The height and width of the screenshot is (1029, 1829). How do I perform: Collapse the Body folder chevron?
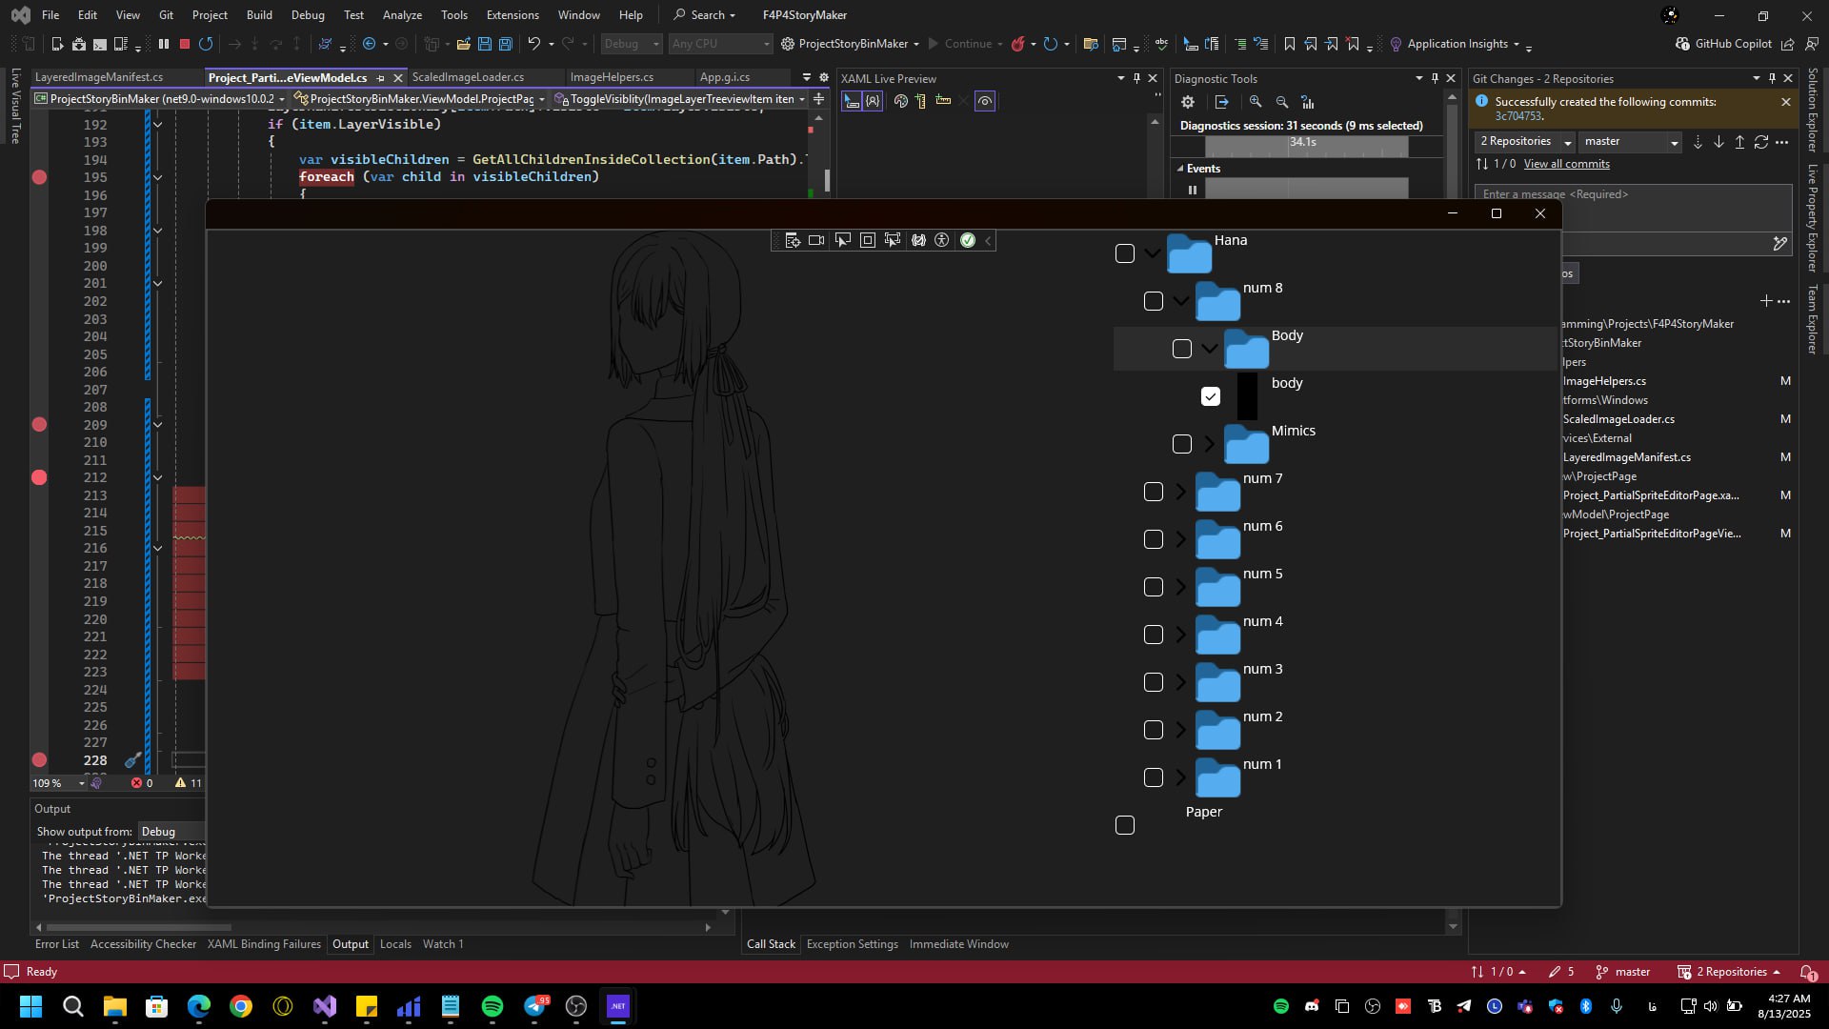tap(1210, 349)
